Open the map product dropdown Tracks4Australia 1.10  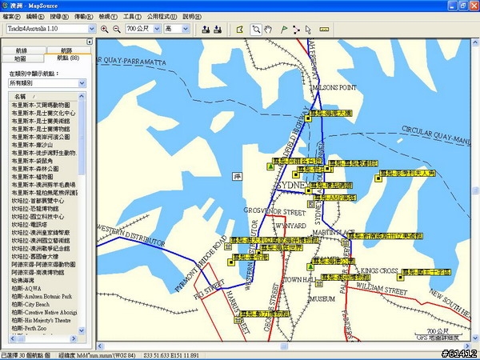coord(92,29)
